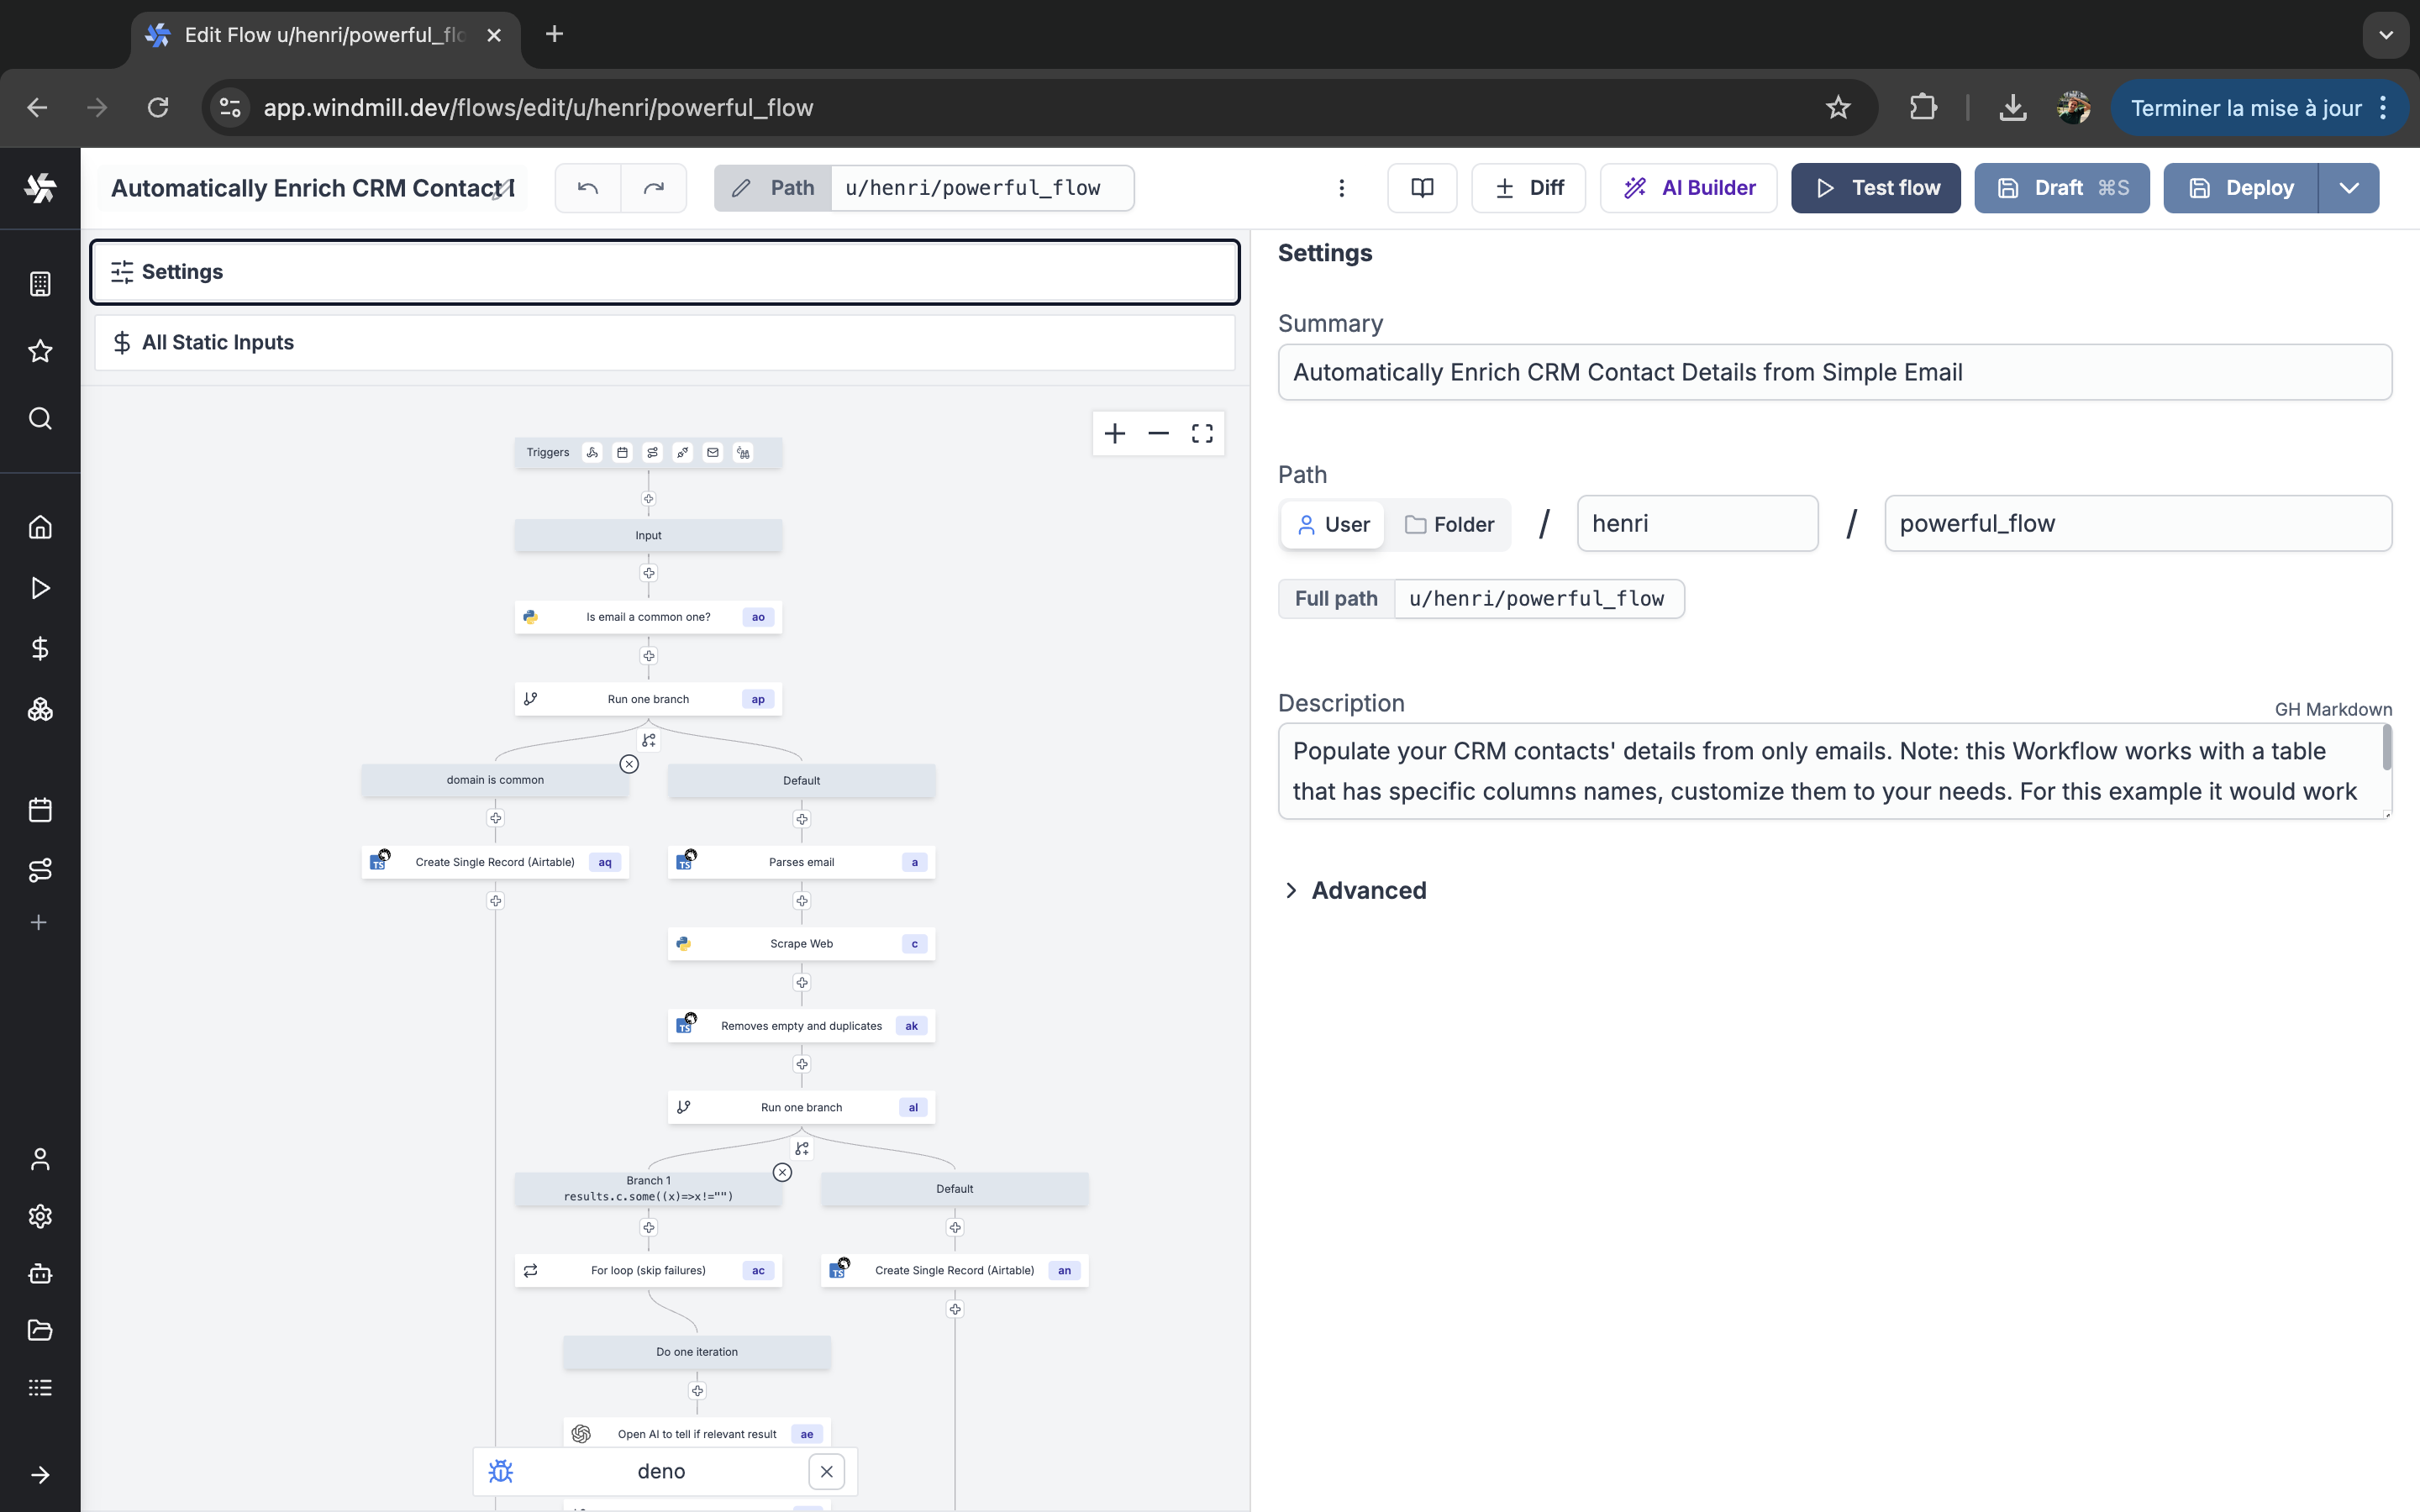
Task: Click the undo arrow button
Action: [x=588, y=188]
